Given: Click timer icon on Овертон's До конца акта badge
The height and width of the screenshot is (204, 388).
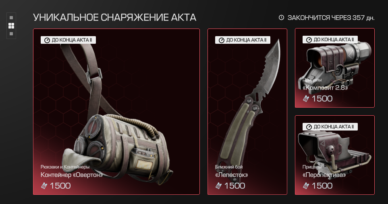Looking at the screenshot, I should coord(47,40).
